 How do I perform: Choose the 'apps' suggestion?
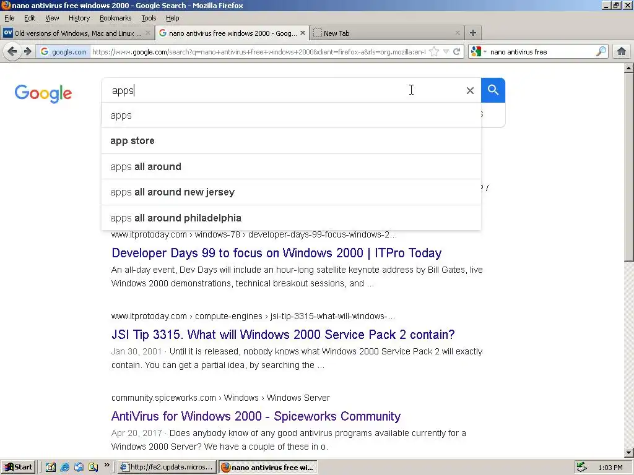[x=291, y=115]
